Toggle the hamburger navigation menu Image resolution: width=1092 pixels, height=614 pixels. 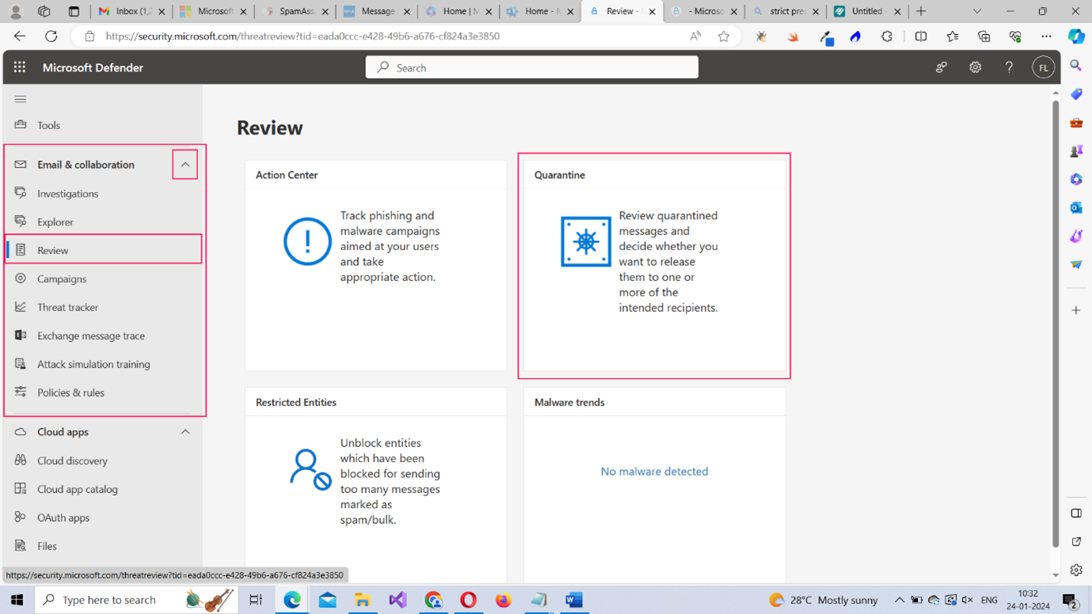[21, 99]
